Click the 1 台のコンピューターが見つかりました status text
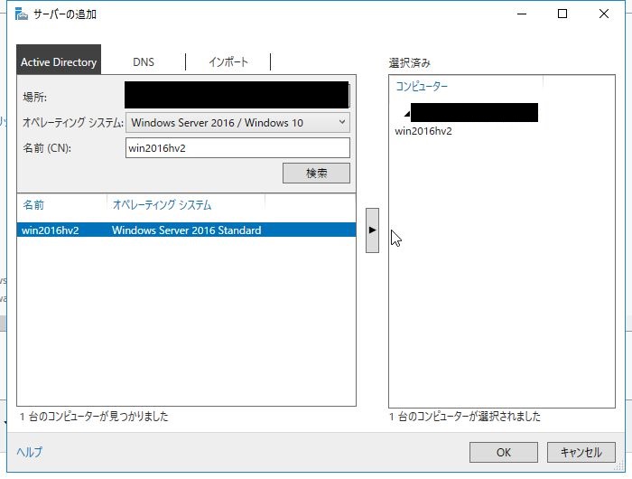The image size is (632, 479). point(94,416)
